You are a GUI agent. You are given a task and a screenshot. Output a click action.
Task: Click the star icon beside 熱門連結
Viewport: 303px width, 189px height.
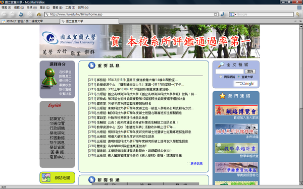[222, 96]
